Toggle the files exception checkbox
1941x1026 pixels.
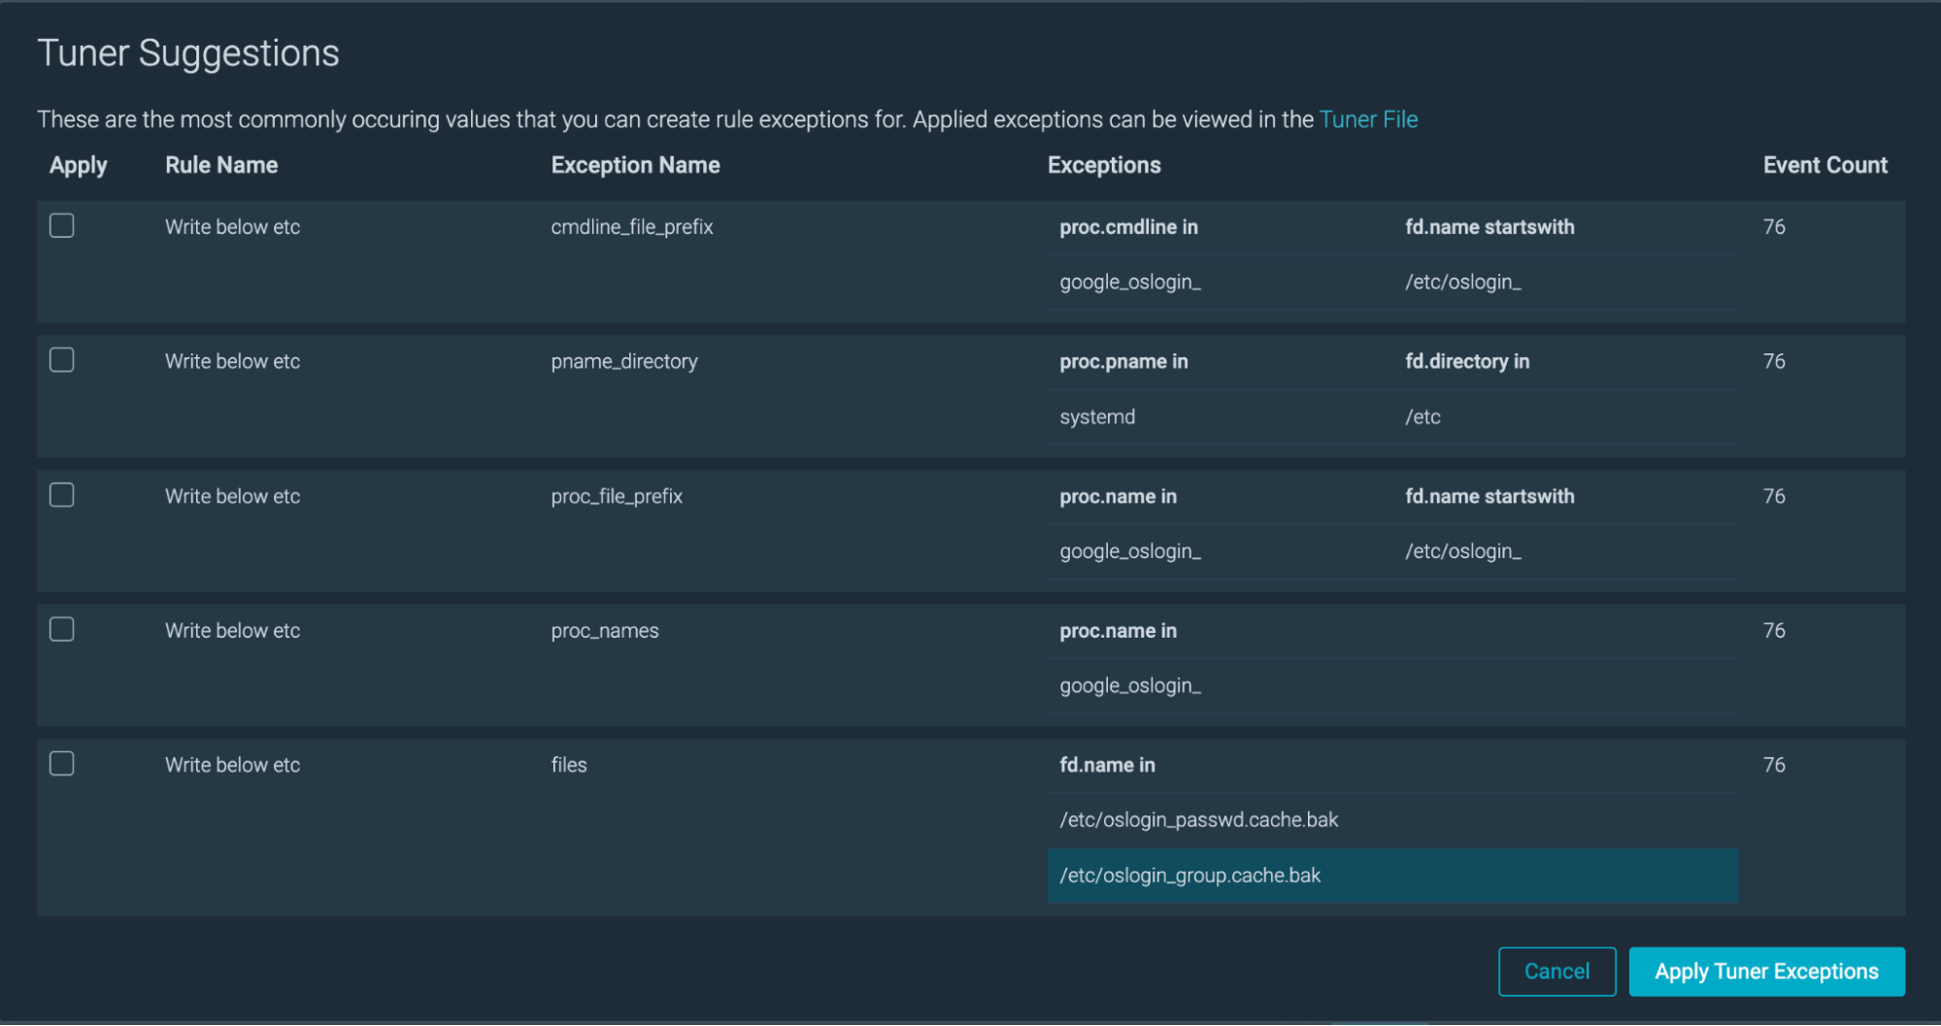62,764
